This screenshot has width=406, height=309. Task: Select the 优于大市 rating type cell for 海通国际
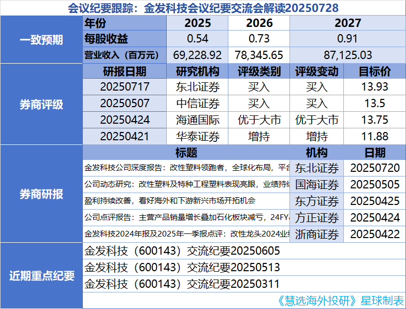pos(259,120)
